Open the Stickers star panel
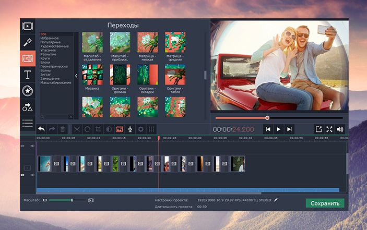367x230 pixels. [x=28, y=91]
